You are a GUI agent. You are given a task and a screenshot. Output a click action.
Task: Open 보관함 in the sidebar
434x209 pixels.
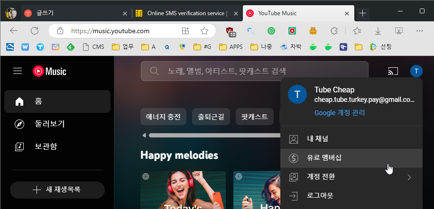57,146
